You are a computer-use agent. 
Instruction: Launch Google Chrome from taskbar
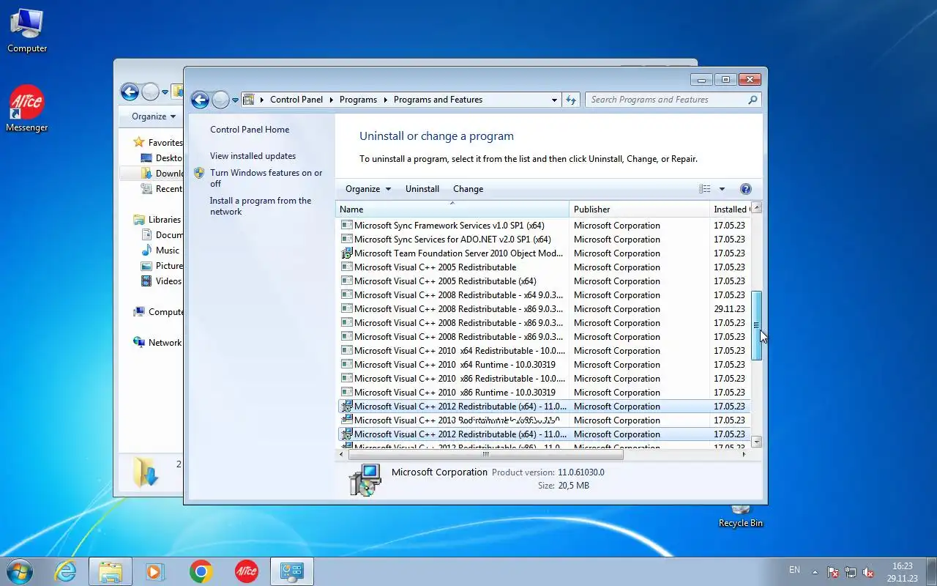(x=201, y=571)
